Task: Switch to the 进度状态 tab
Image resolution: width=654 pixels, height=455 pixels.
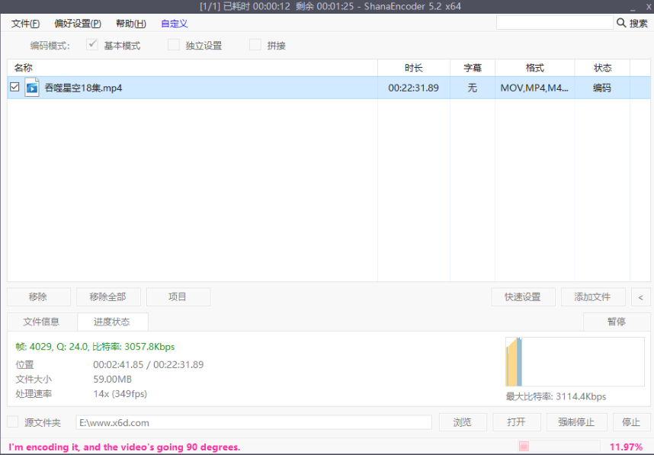Action: [112, 322]
